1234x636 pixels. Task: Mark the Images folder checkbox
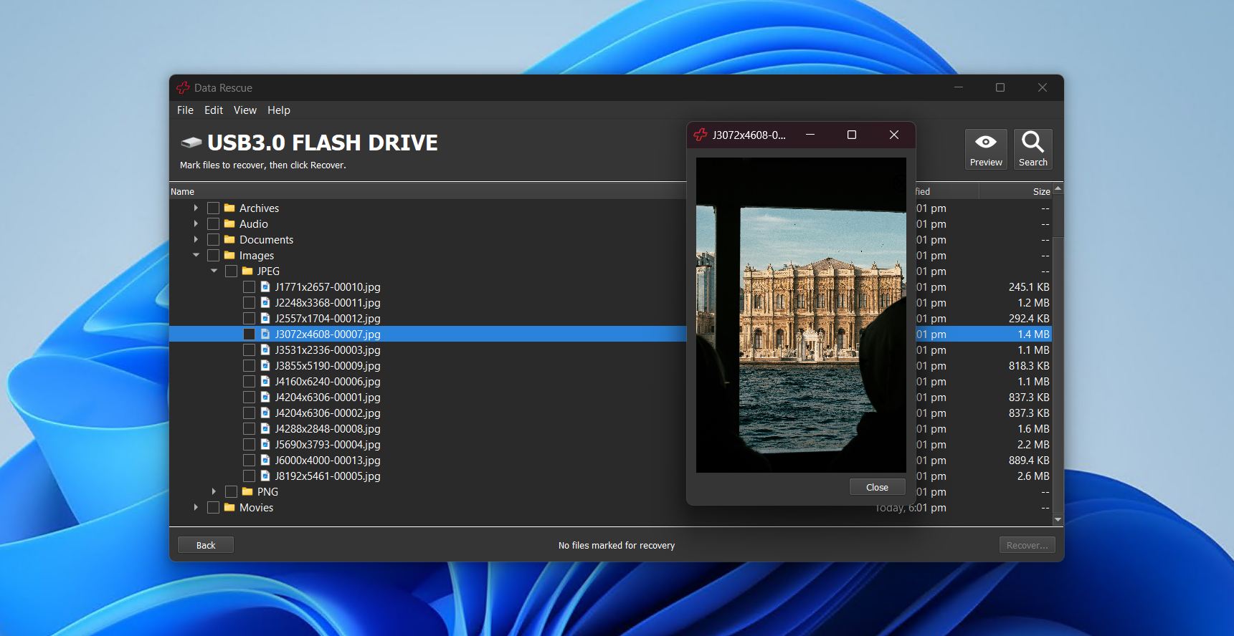click(213, 255)
